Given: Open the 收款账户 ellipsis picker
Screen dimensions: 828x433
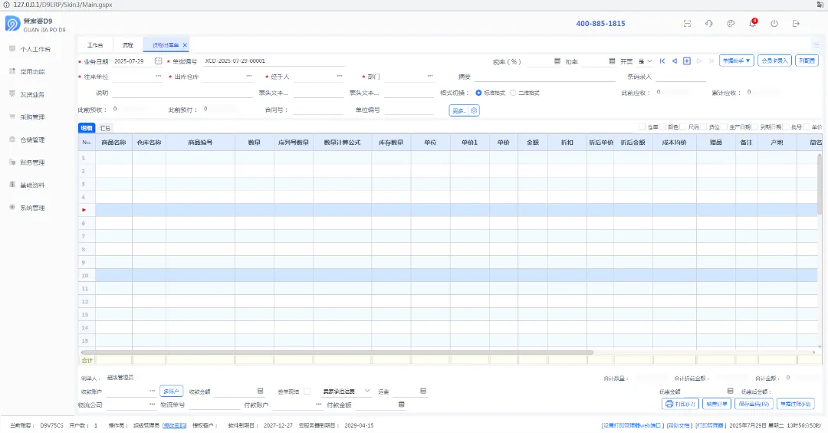Looking at the screenshot, I should pyautogui.click(x=152, y=392).
